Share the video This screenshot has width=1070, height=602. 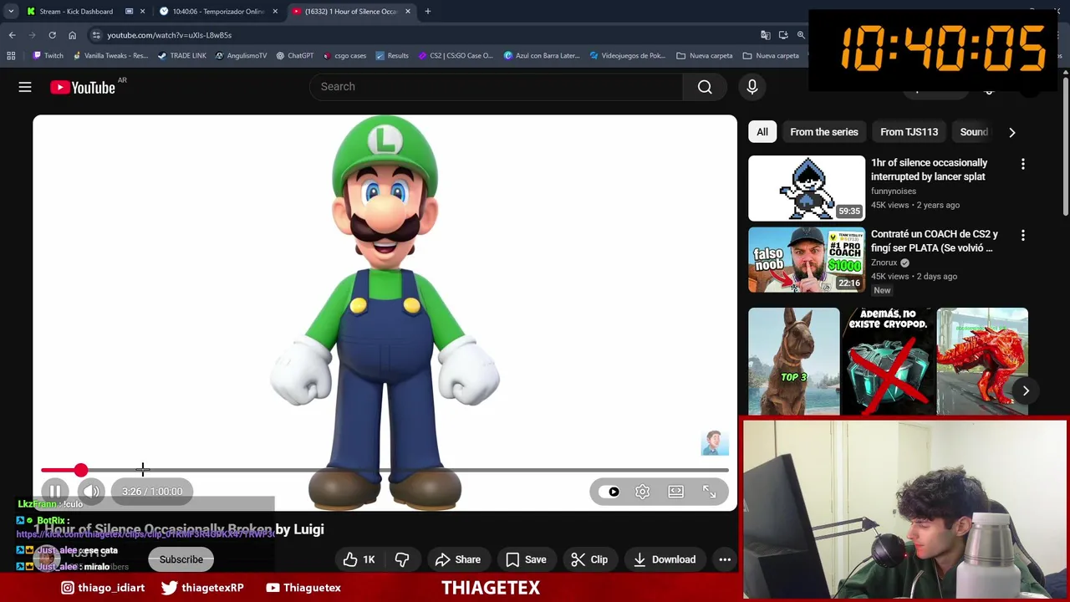click(456, 559)
